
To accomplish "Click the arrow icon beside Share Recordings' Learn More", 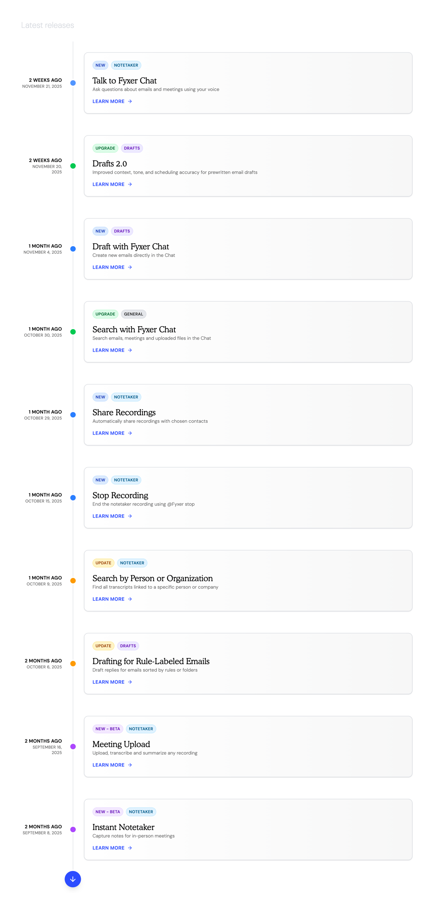I will tap(130, 433).
